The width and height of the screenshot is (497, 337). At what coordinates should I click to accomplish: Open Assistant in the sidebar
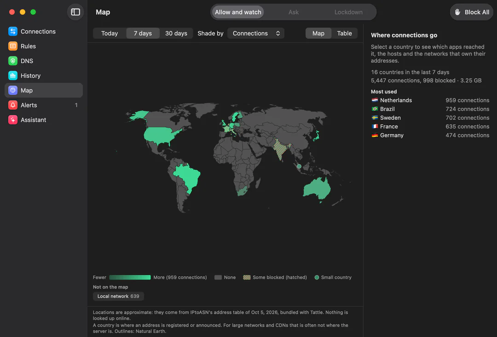(44, 120)
